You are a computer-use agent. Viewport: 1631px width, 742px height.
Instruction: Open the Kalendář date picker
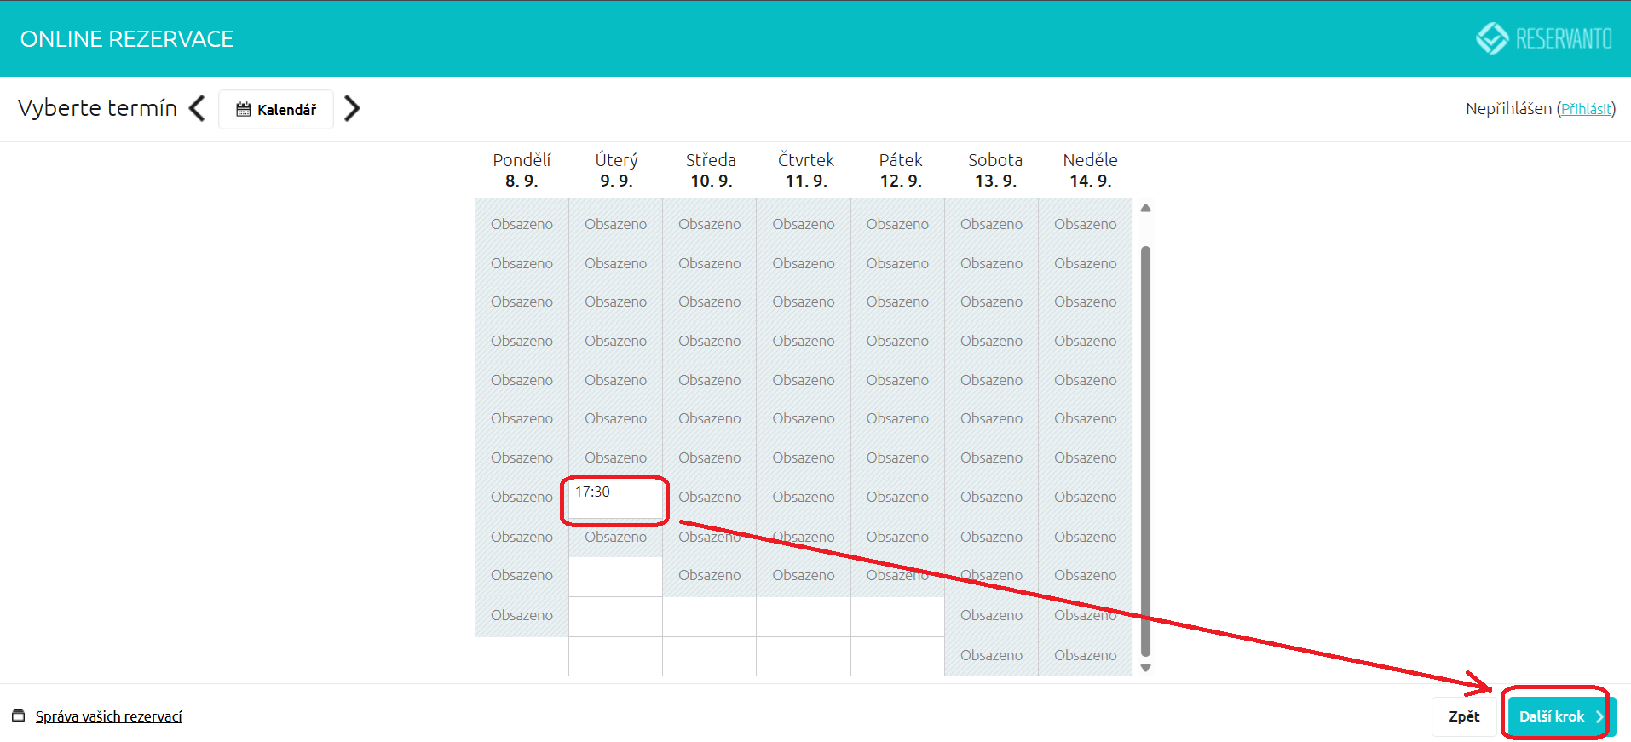pos(276,110)
